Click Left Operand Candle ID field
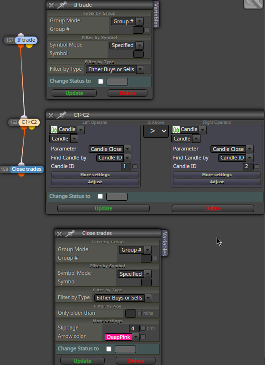Viewport: 265px width, 365px height. click(x=126, y=167)
